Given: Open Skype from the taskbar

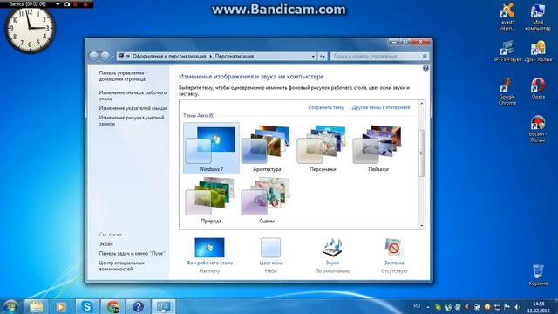Looking at the screenshot, I should point(87,306).
